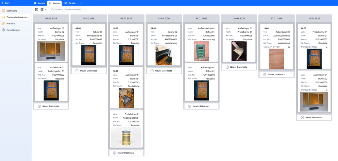Select the 06.02.2026 column header
Screen dimensions: 338x161
pyautogui.click(x=51, y=18)
